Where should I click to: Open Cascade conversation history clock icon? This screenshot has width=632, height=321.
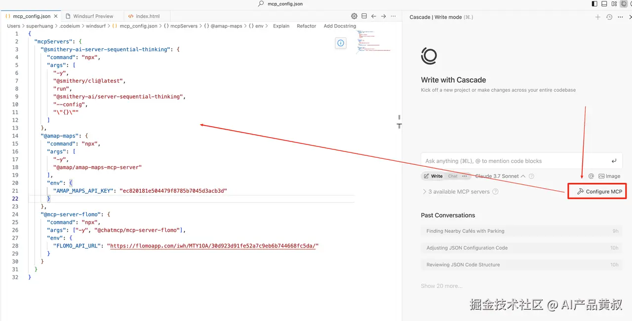pos(609,17)
